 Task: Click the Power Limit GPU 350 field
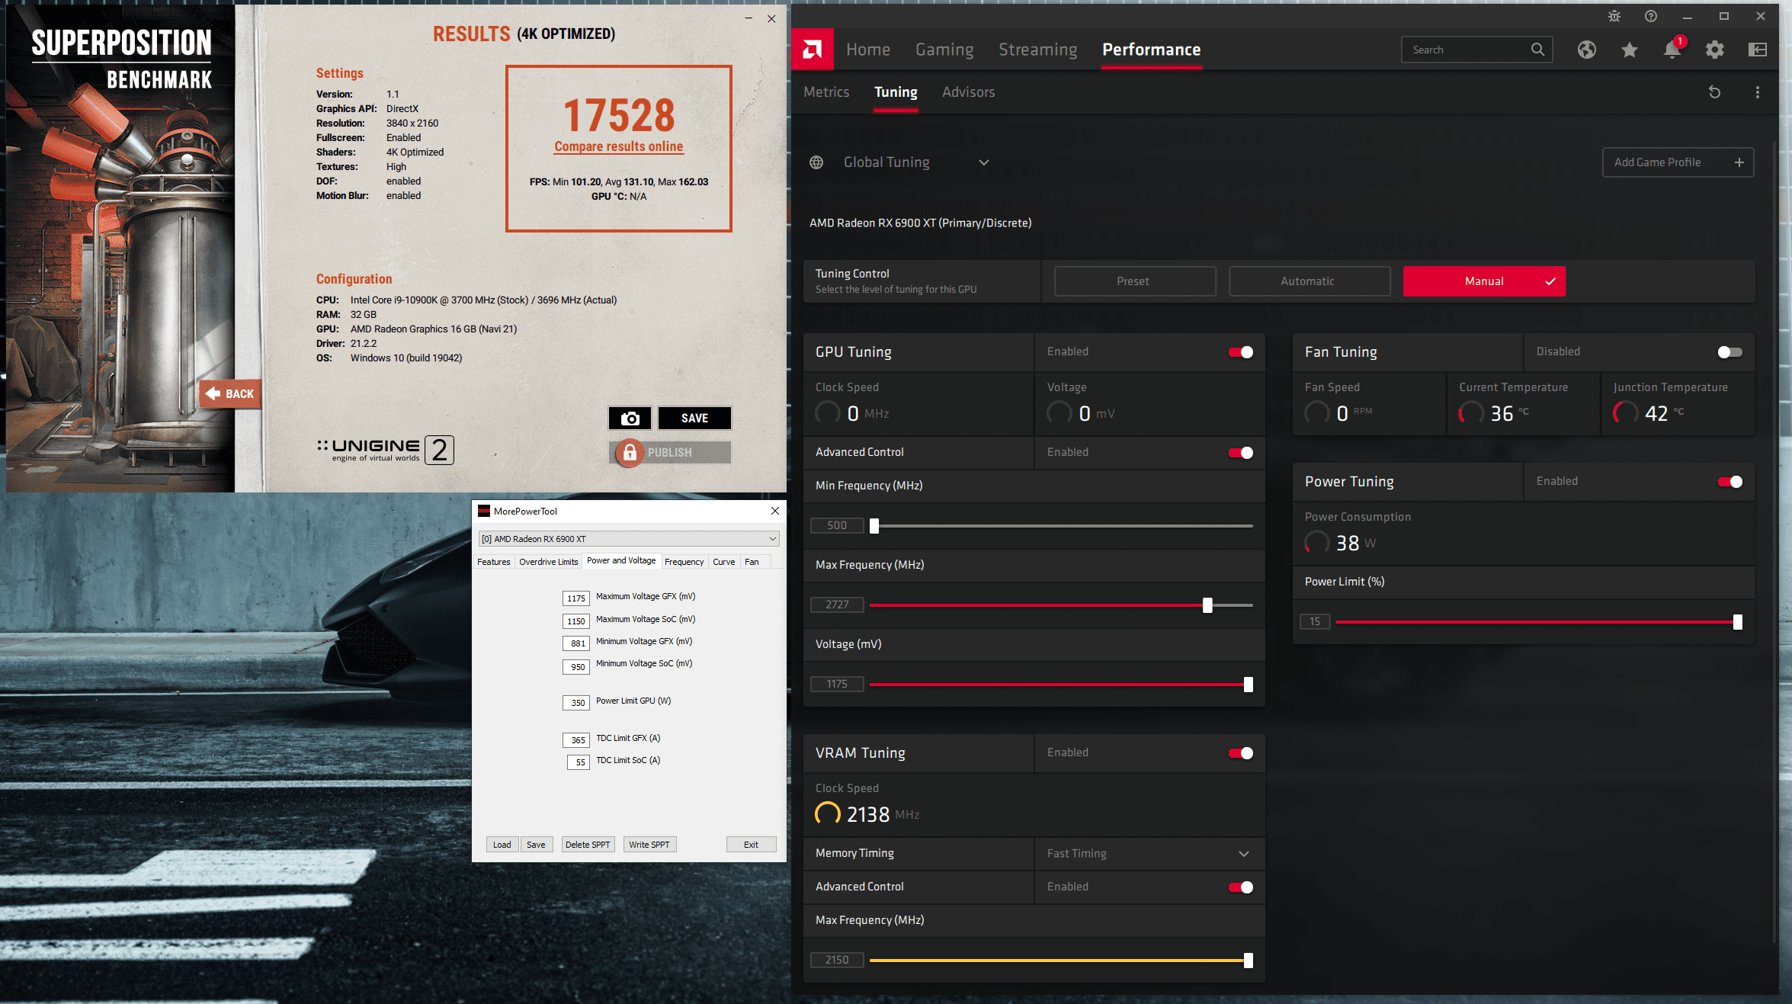pos(576,703)
